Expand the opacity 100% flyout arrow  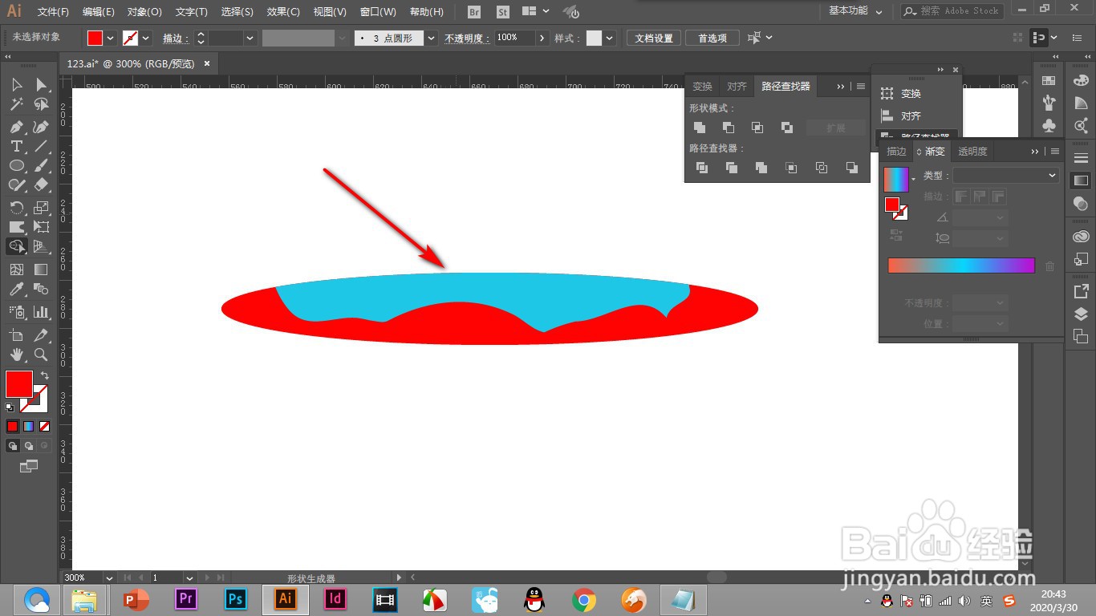point(543,38)
